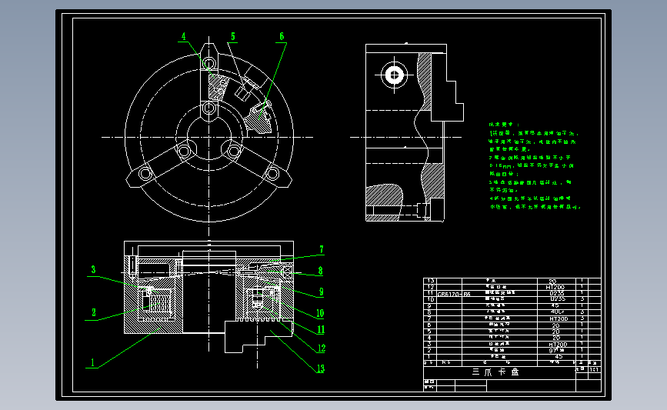The image size is (667, 410).
Task: Select the GB6170-85 standard code cell
Action: point(454,294)
